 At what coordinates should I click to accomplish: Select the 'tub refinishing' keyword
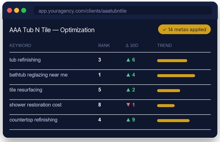coord(25,60)
